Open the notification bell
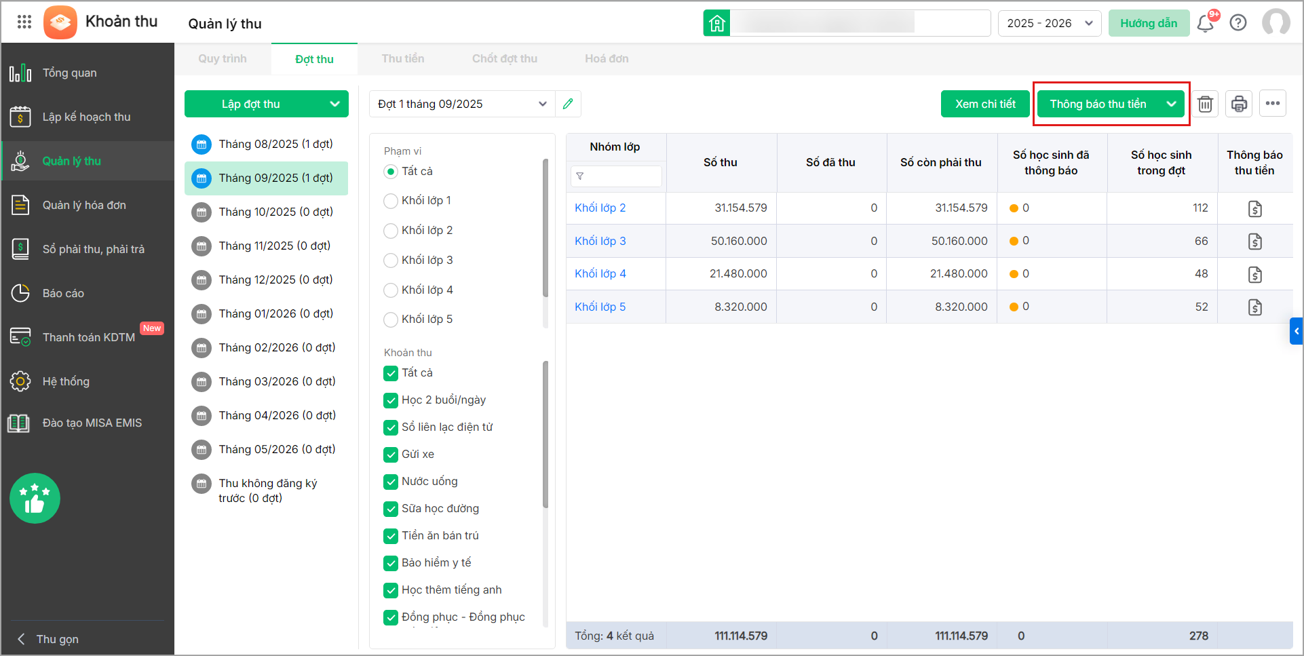The image size is (1304, 656). click(1205, 23)
